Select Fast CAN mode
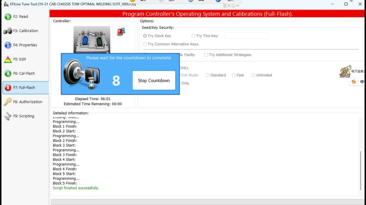The image size is (366, 205). (x=238, y=75)
